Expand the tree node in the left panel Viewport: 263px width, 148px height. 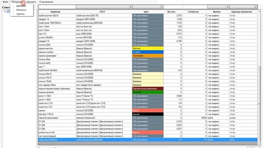[5, 12]
